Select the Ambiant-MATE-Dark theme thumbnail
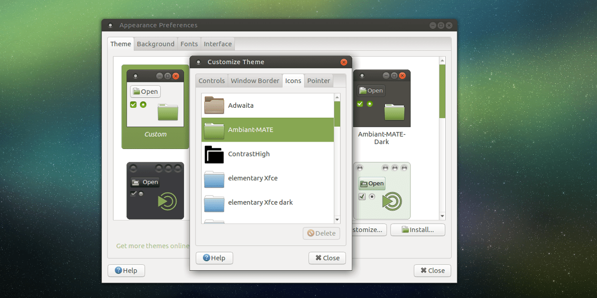The height and width of the screenshot is (298, 597). tap(381, 98)
